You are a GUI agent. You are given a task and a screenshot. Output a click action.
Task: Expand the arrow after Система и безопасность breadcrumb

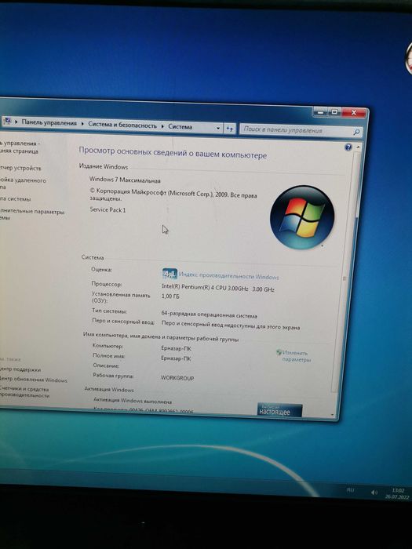click(162, 126)
